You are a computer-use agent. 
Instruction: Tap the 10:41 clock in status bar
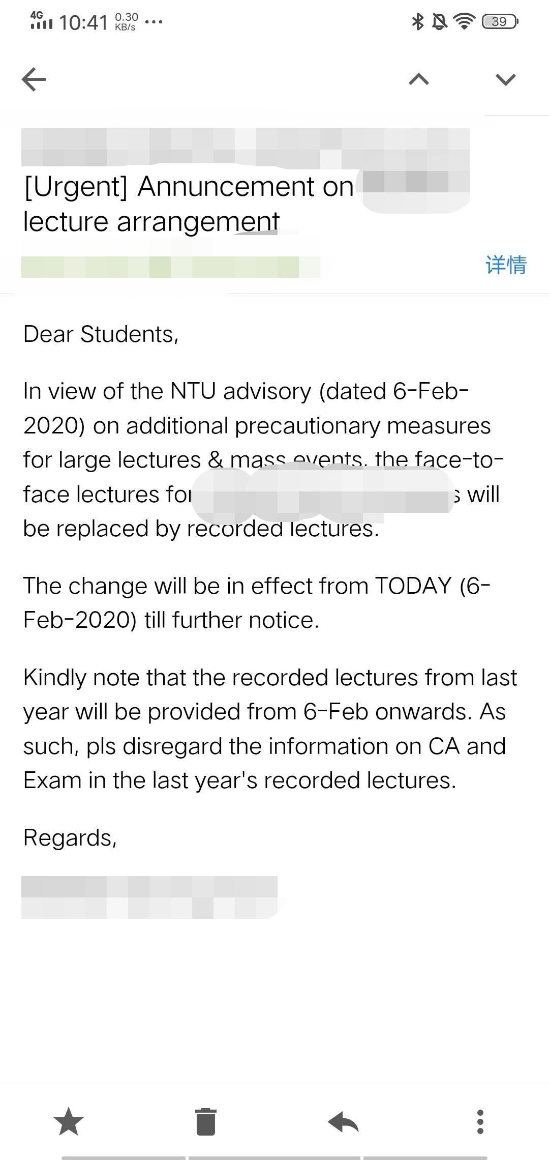tap(83, 22)
